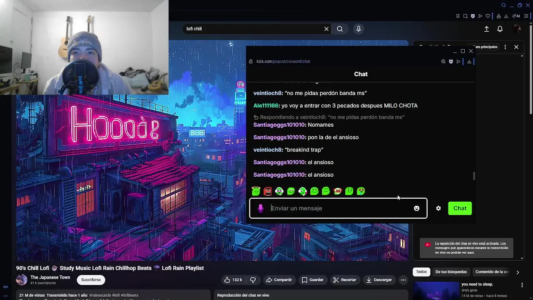Image resolution: width=533 pixels, height=300 pixels.
Task: Like the video with 152 k likes
Action: coord(233,280)
